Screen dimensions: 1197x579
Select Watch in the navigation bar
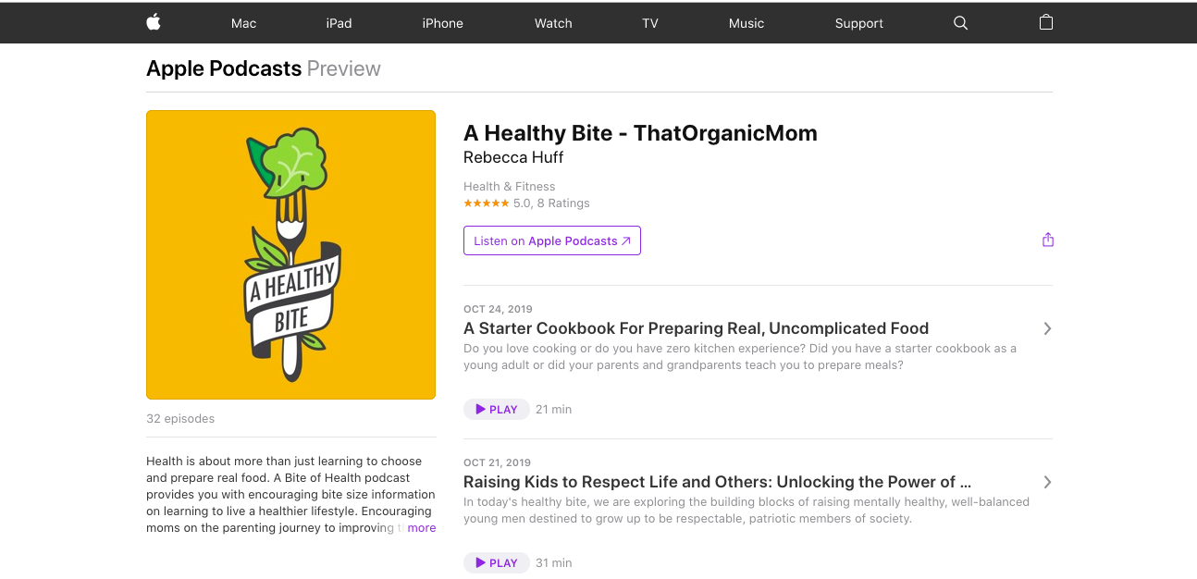click(553, 23)
